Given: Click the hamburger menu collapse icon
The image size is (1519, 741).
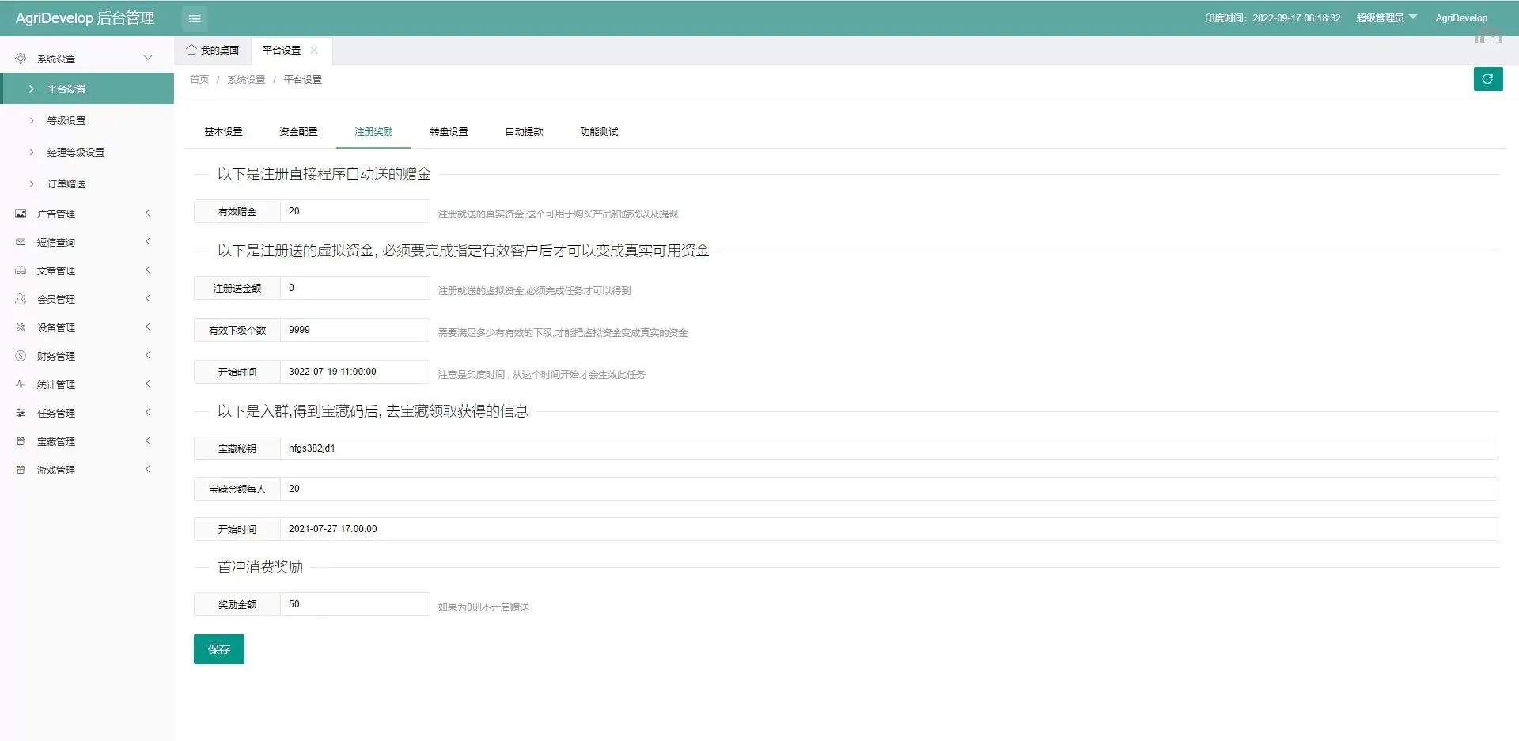Looking at the screenshot, I should point(195,18).
